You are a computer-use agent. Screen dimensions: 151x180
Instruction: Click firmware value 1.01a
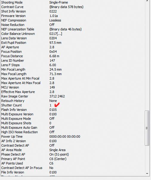click(x=53, y=16)
